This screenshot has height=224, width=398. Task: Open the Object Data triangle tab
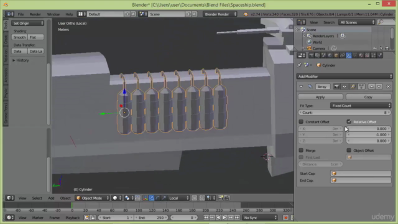tap(354, 55)
